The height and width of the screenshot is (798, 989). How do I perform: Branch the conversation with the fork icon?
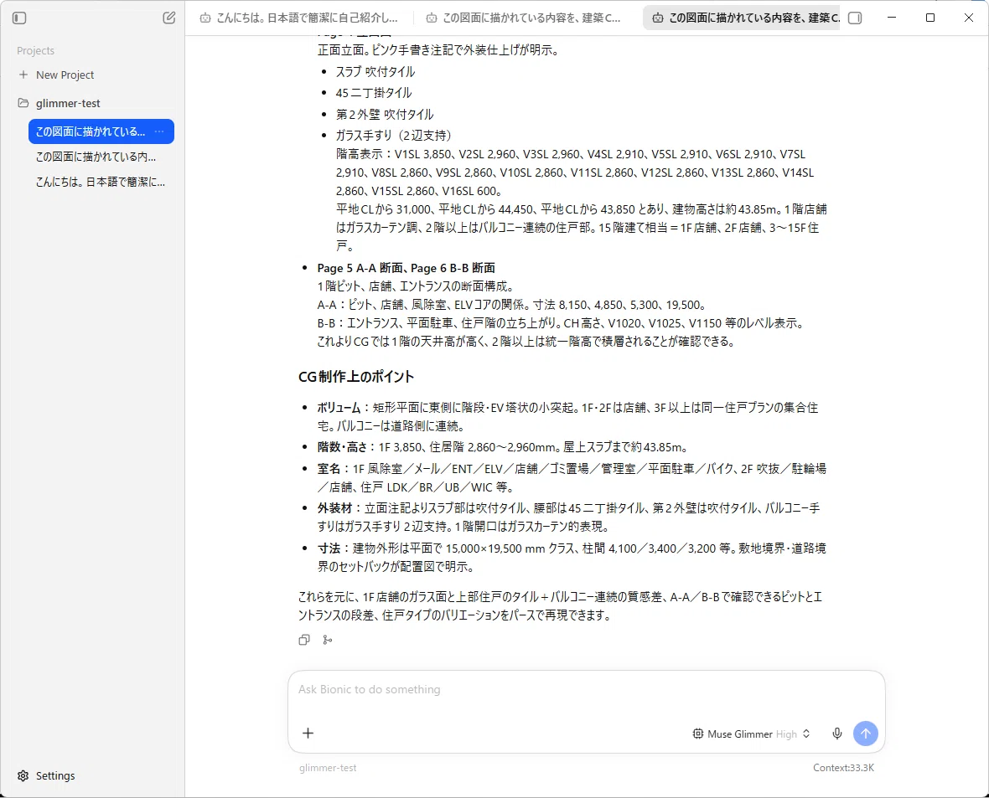click(328, 640)
